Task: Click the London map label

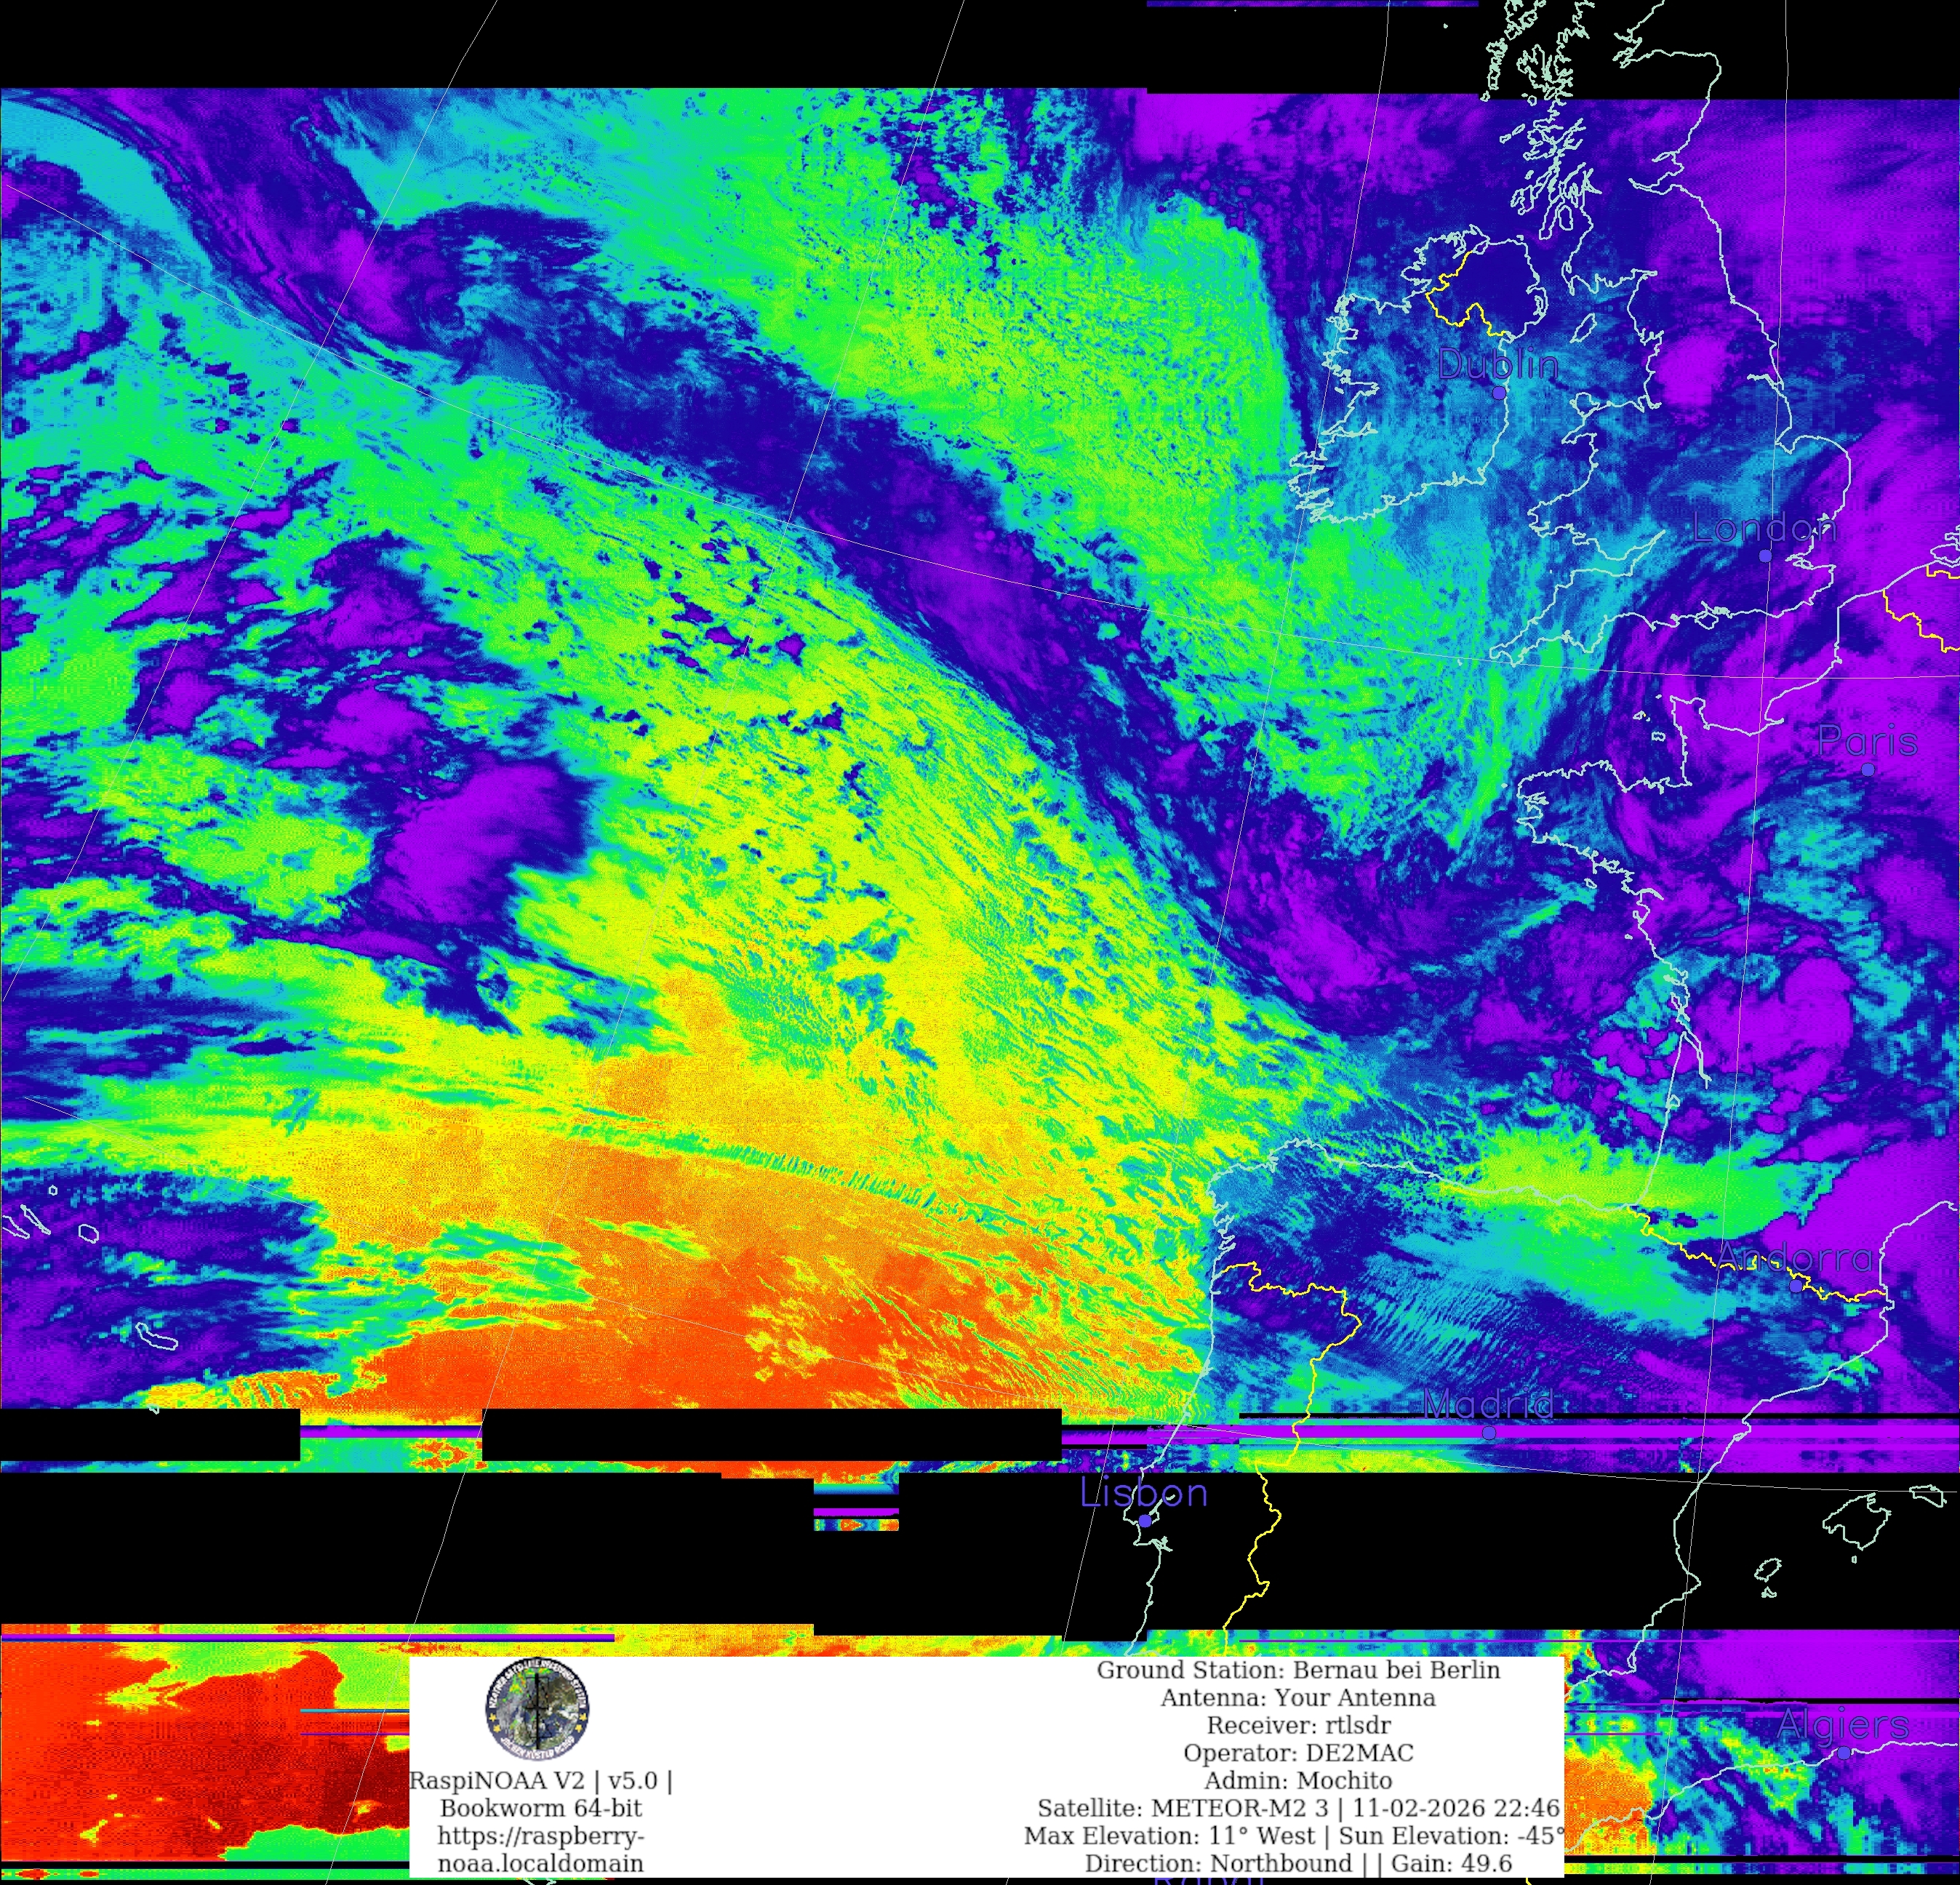Action: click(1764, 528)
